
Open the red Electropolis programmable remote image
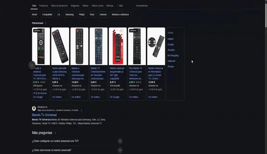[x=117, y=46]
